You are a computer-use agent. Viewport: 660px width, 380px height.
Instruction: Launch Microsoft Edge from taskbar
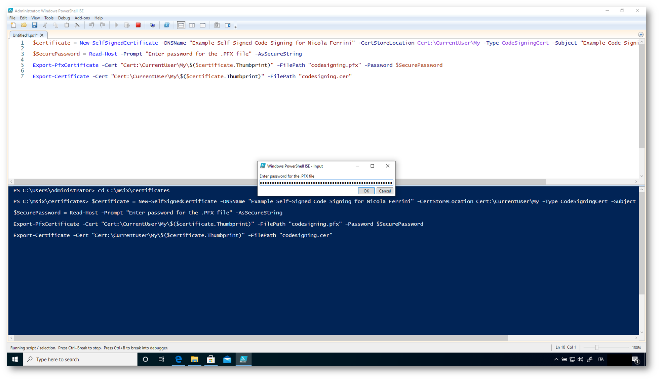pos(178,359)
